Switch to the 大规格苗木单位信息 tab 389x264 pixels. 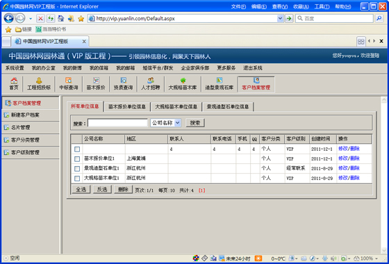(x=176, y=107)
